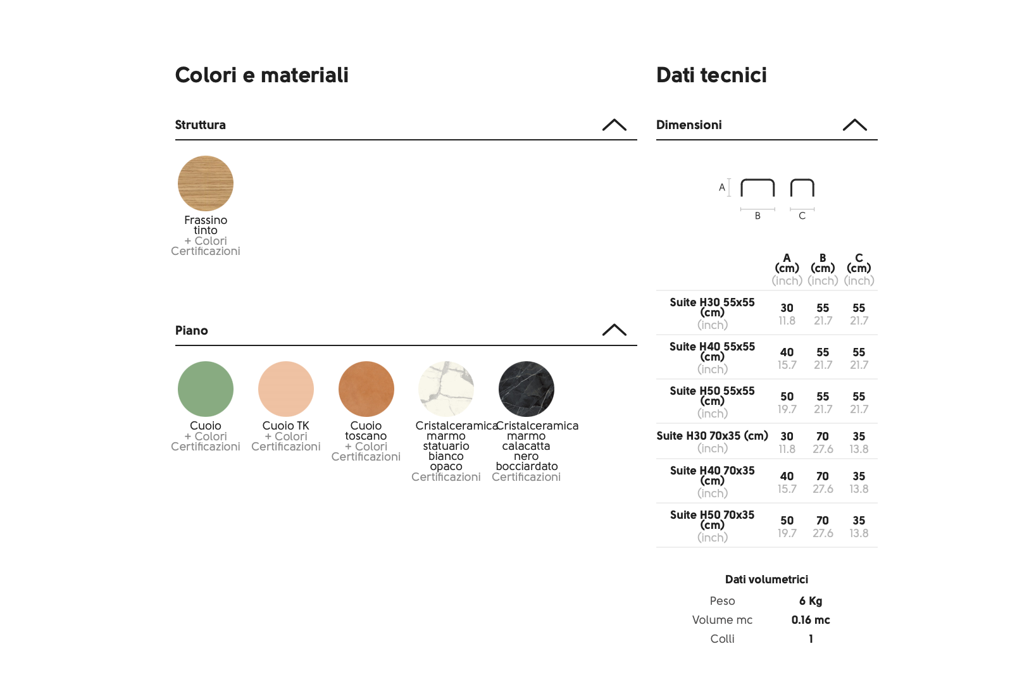Screen dimensions: 1010x682
Task: Choose the peach Cuoio TK swatch
Action: (x=286, y=389)
